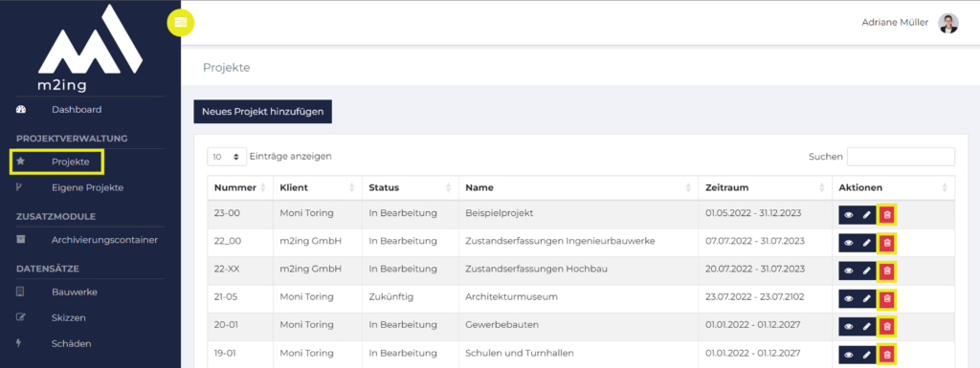
Task: View Beispielprojekt with eye icon
Action: 848,214
